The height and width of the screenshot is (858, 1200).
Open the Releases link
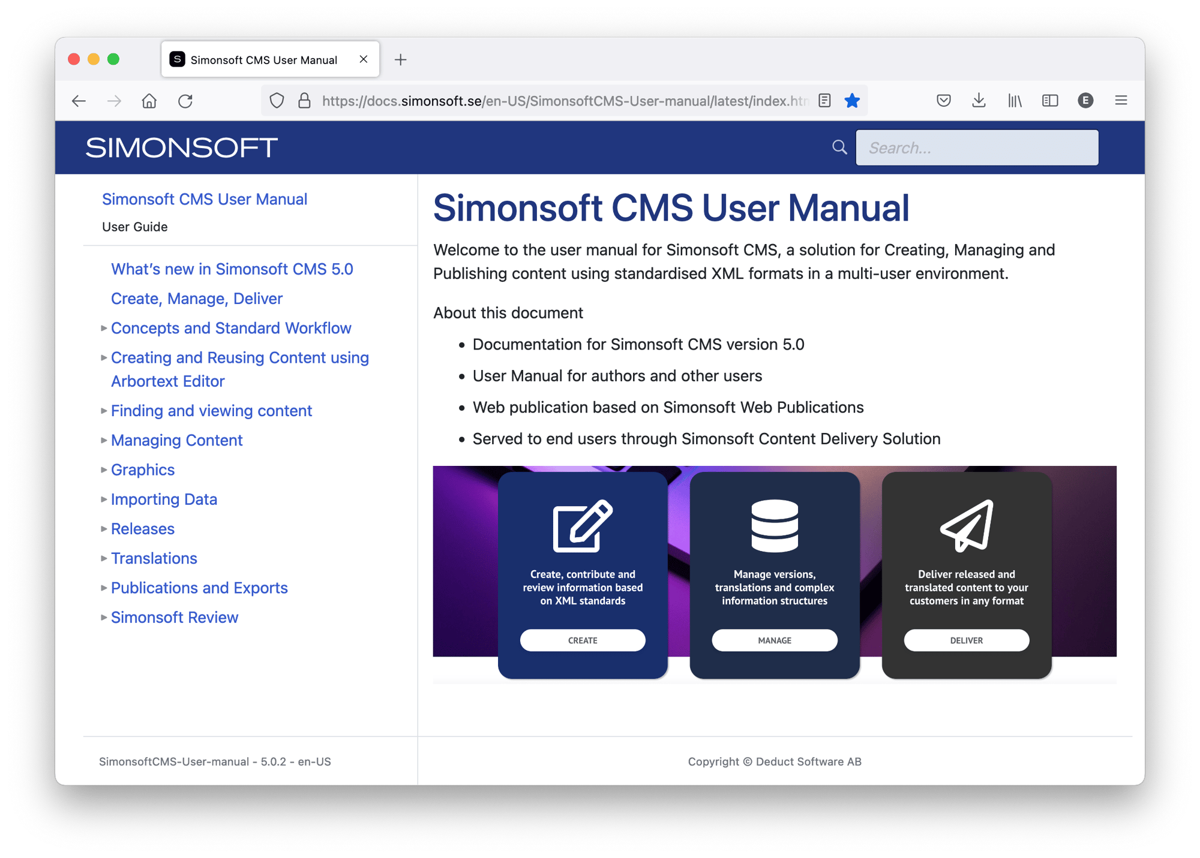coord(143,529)
